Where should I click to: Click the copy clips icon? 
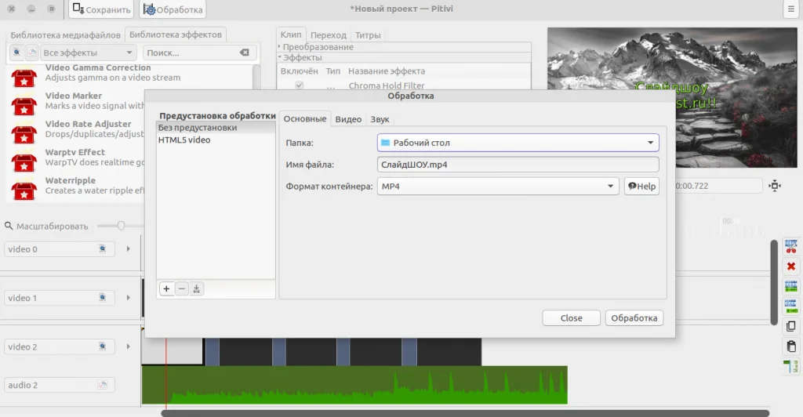pos(790,326)
